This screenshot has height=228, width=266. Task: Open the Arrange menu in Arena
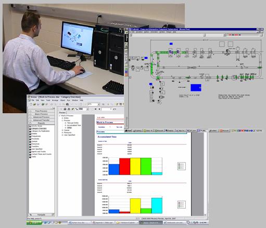click(55, 100)
